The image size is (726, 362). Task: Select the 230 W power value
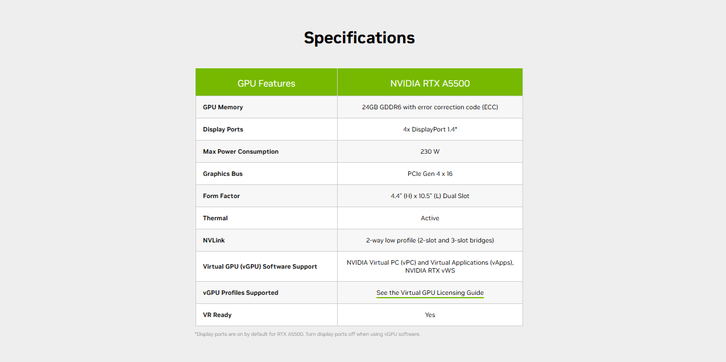(430, 151)
